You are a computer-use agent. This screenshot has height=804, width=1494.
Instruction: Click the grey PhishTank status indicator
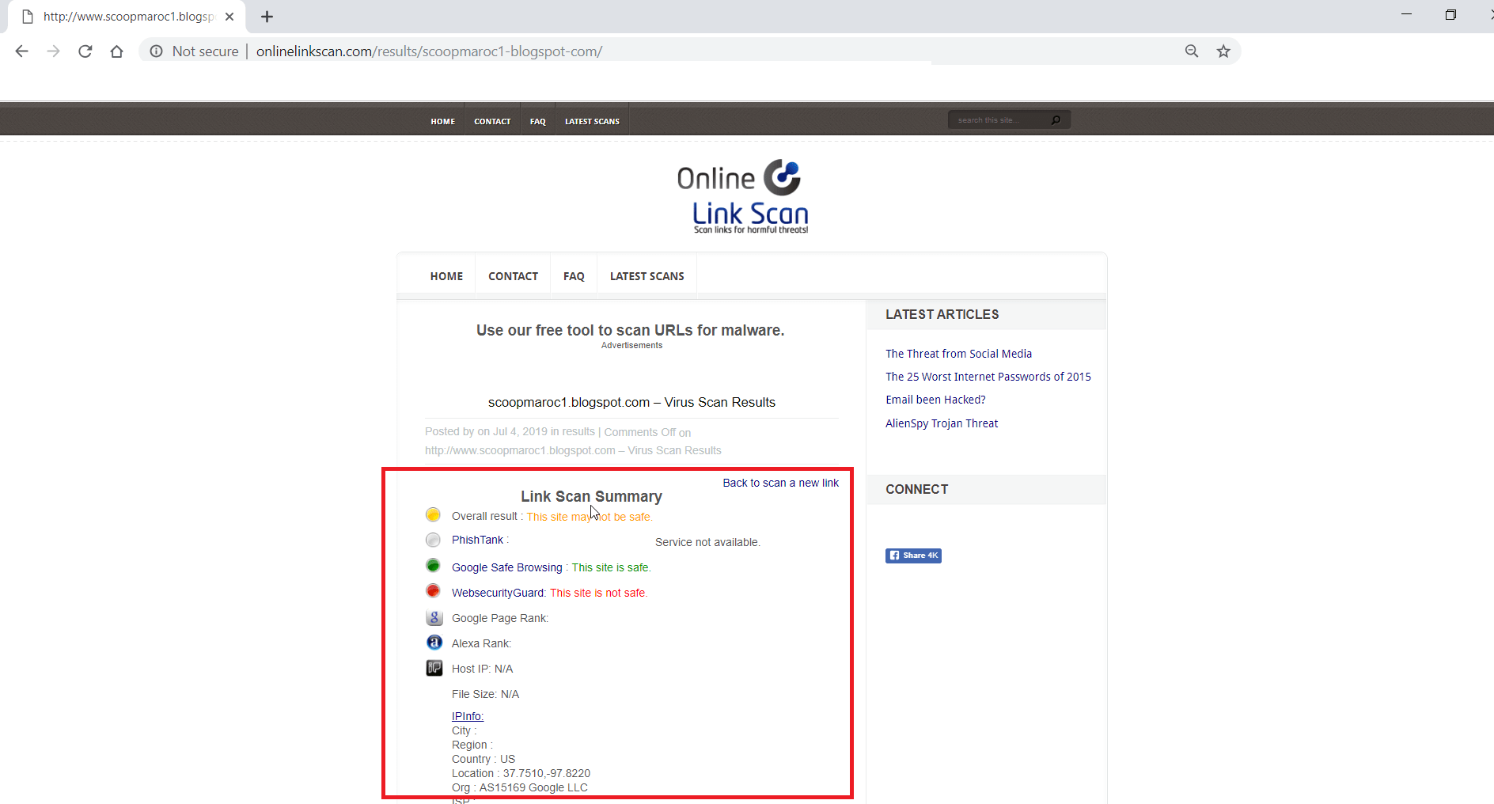(433, 540)
